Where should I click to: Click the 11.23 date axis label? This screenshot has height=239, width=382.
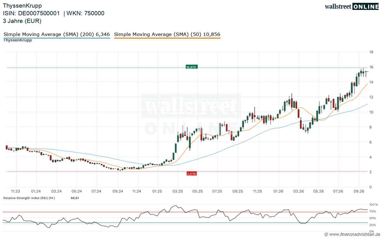tap(16, 191)
